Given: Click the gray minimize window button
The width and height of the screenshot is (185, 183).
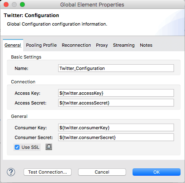Looking at the screenshot, I should [14, 4].
